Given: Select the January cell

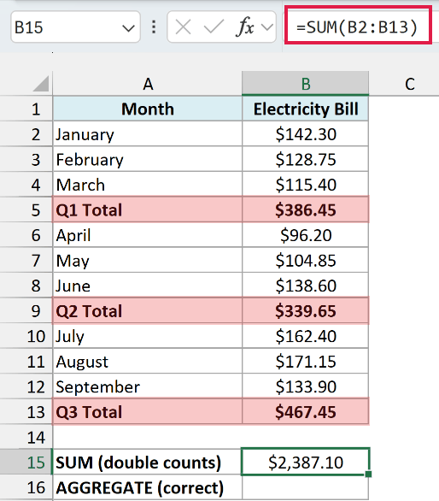Looking at the screenshot, I should [x=148, y=134].
